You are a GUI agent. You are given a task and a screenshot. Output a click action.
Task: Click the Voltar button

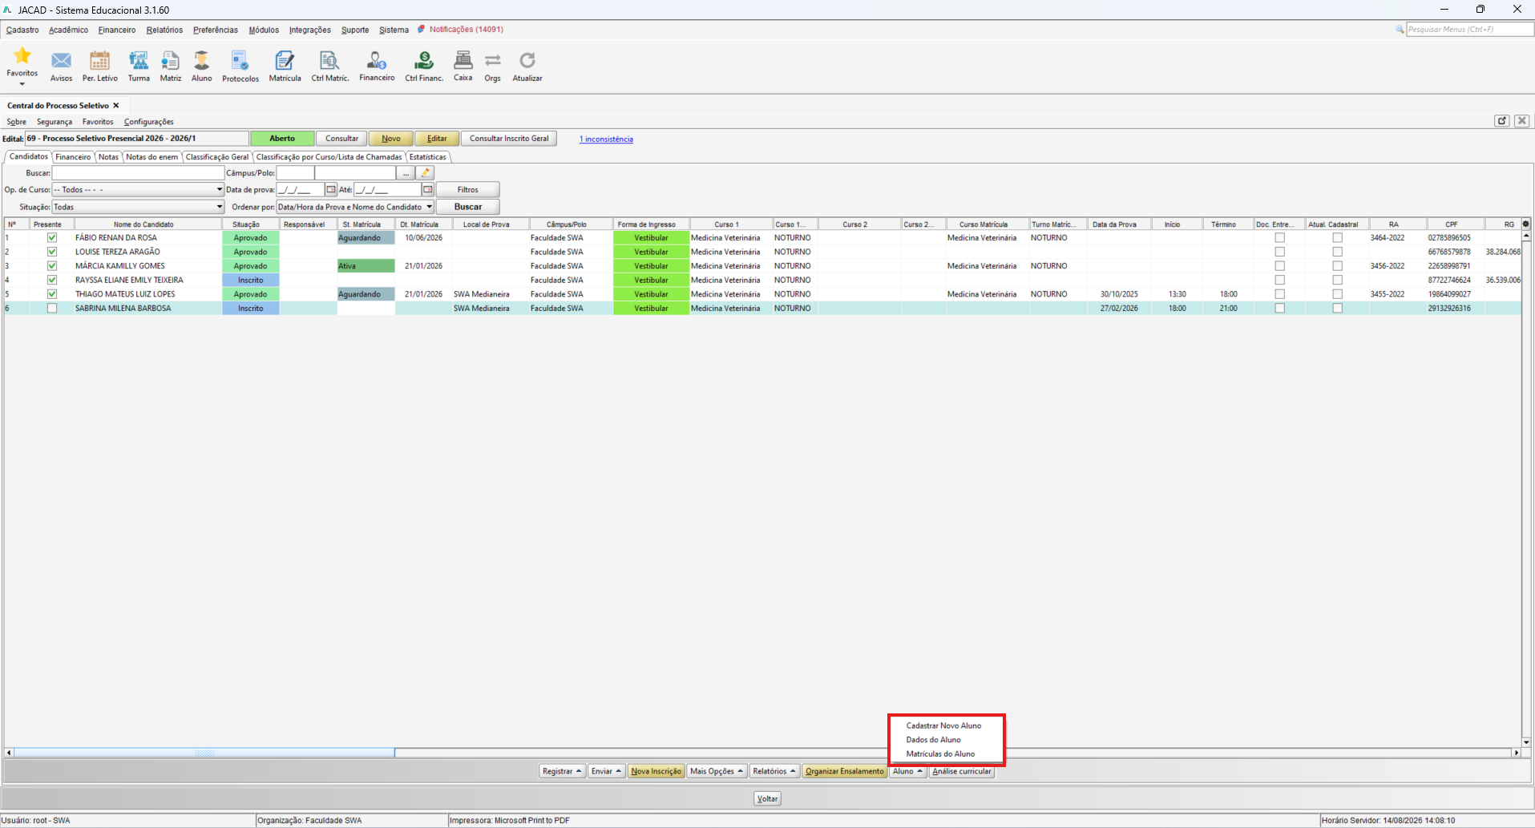[768, 798]
